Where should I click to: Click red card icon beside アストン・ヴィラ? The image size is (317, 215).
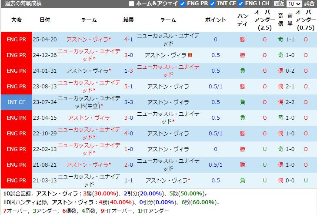pyautogui.click(x=190, y=55)
